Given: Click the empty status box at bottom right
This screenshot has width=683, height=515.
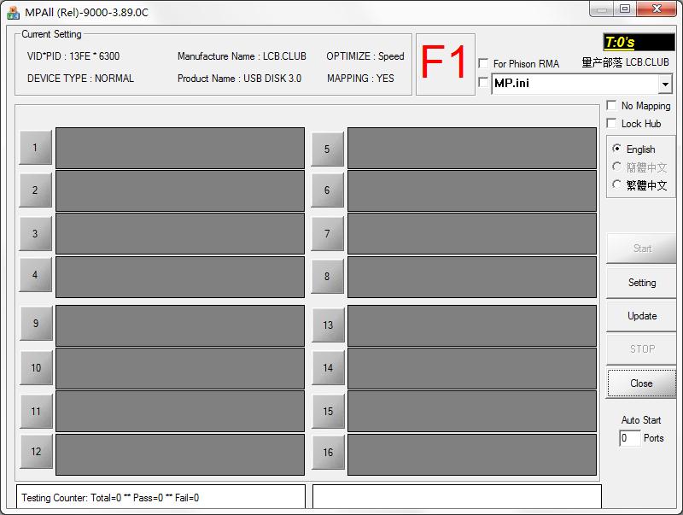Looking at the screenshot, I should tap(457, 496).
